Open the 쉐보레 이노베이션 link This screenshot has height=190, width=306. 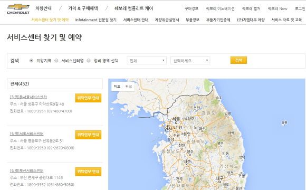tap(221, 8)
